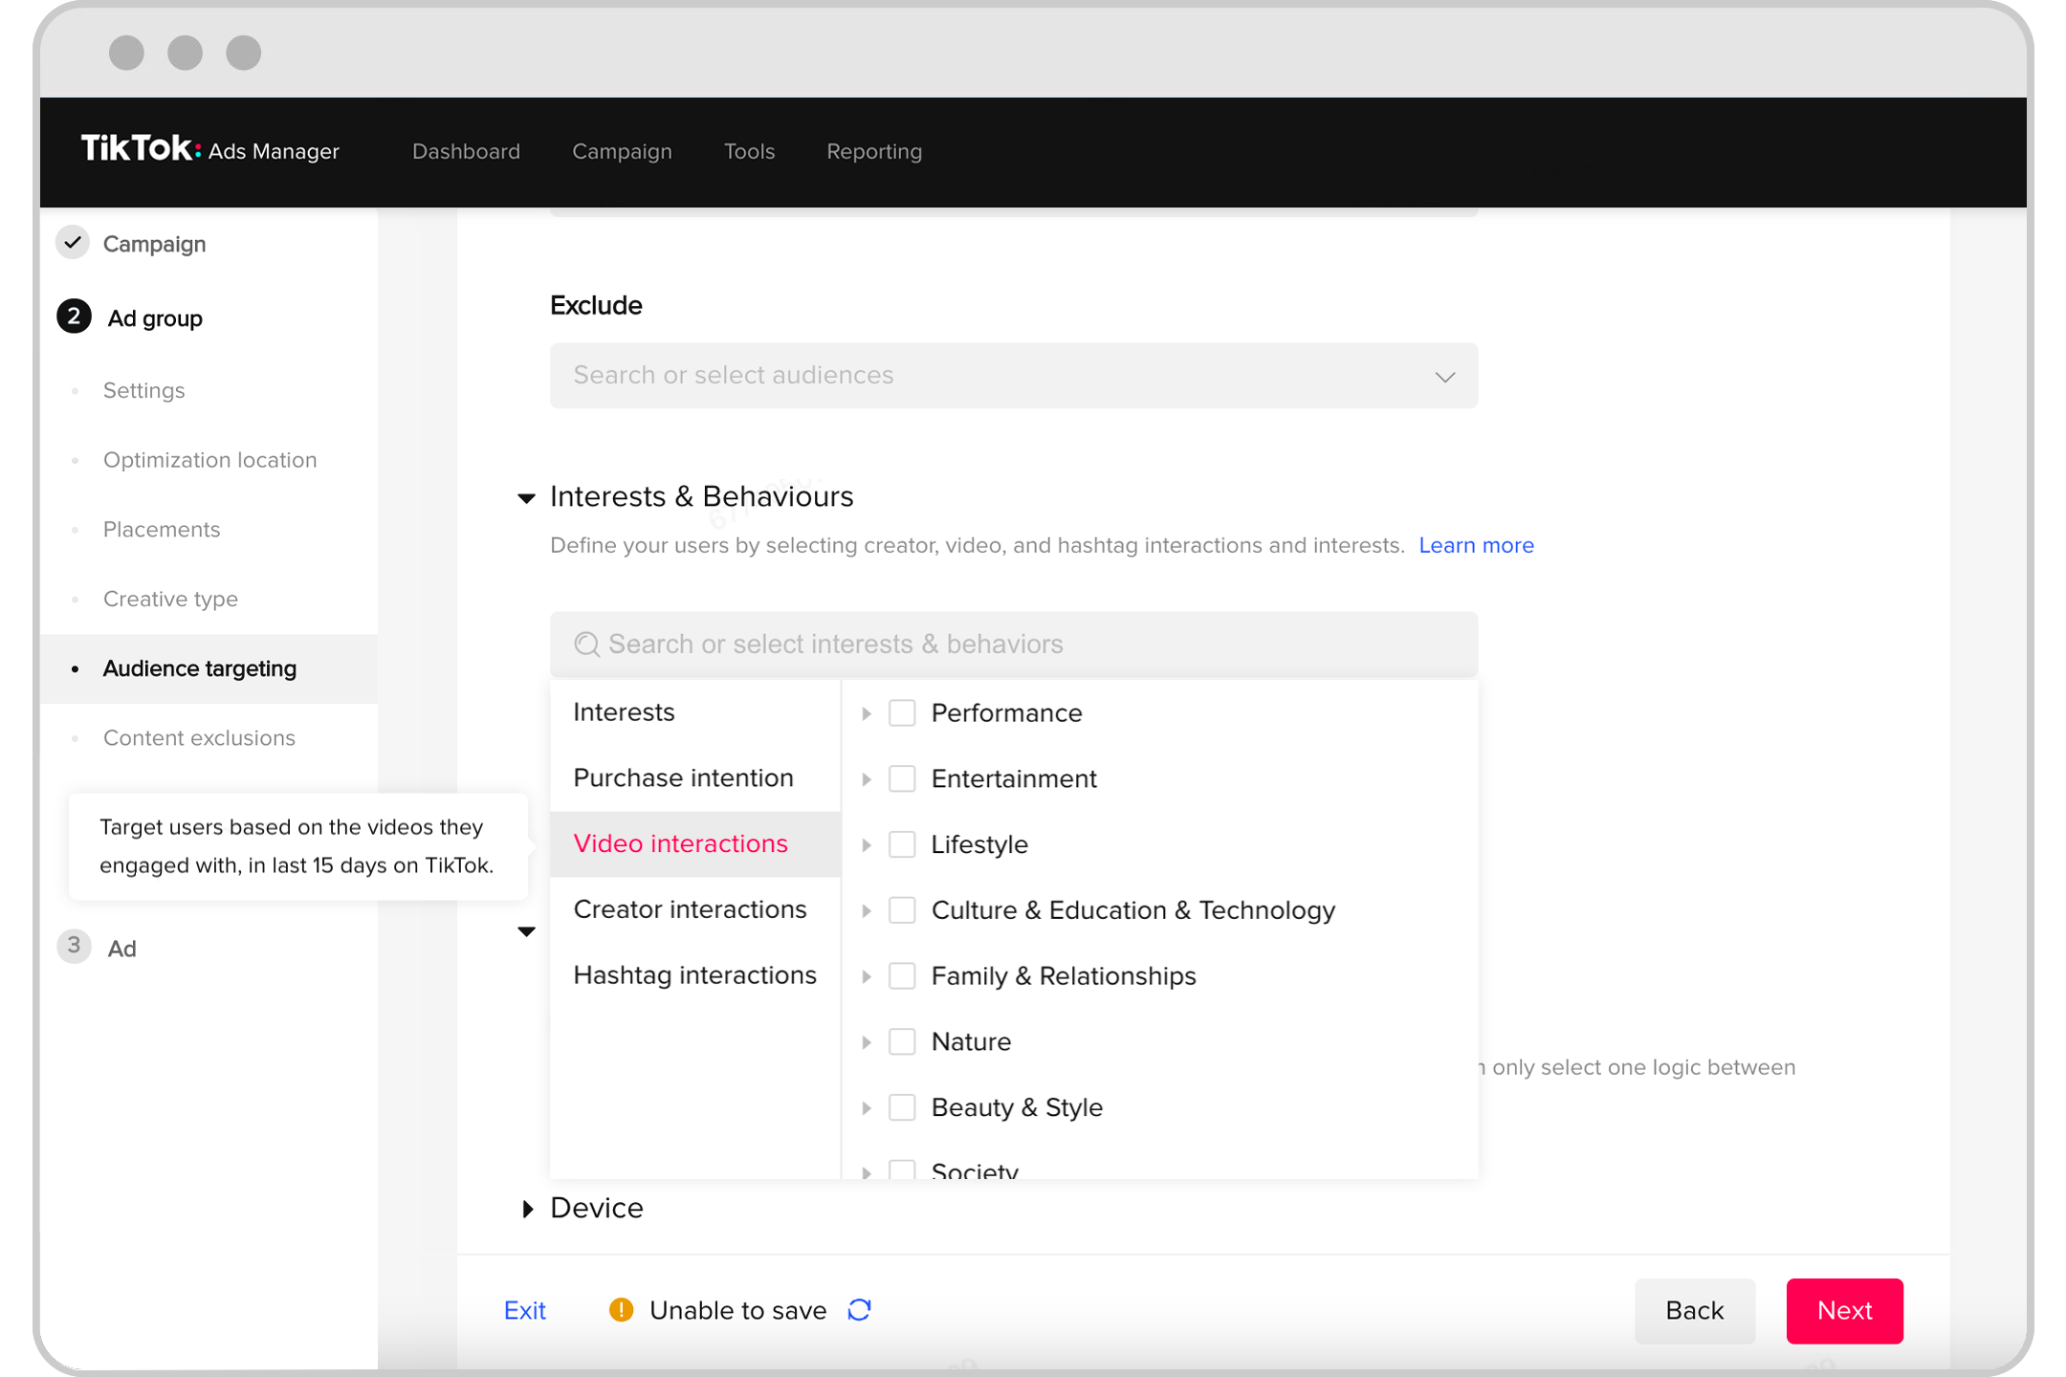Click the orange warning icon beside Unable to save

pos(621,1309)
